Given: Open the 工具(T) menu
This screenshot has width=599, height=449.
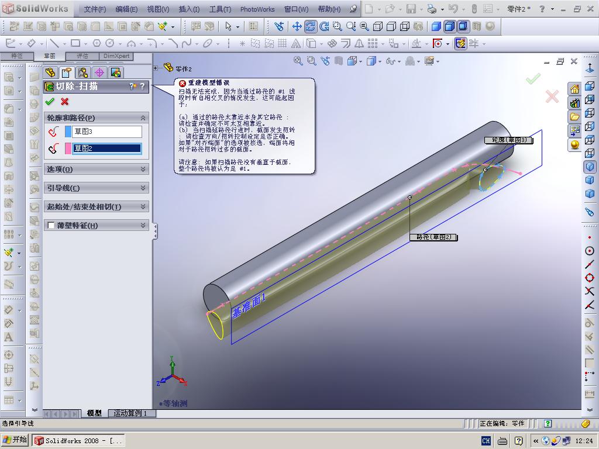Looking at the screenshot, I should click(x=220, y=9).
